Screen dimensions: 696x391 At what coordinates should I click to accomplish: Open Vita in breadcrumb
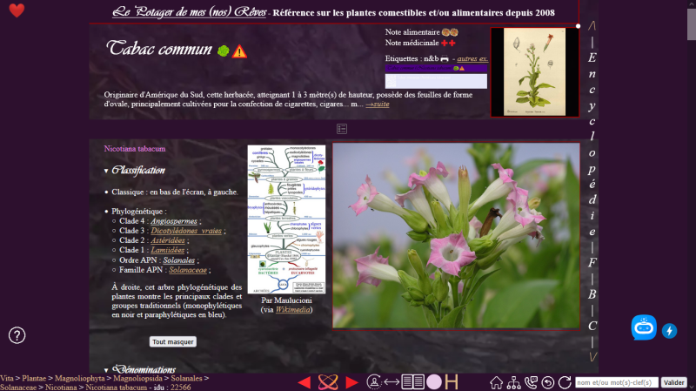(7, 378)
